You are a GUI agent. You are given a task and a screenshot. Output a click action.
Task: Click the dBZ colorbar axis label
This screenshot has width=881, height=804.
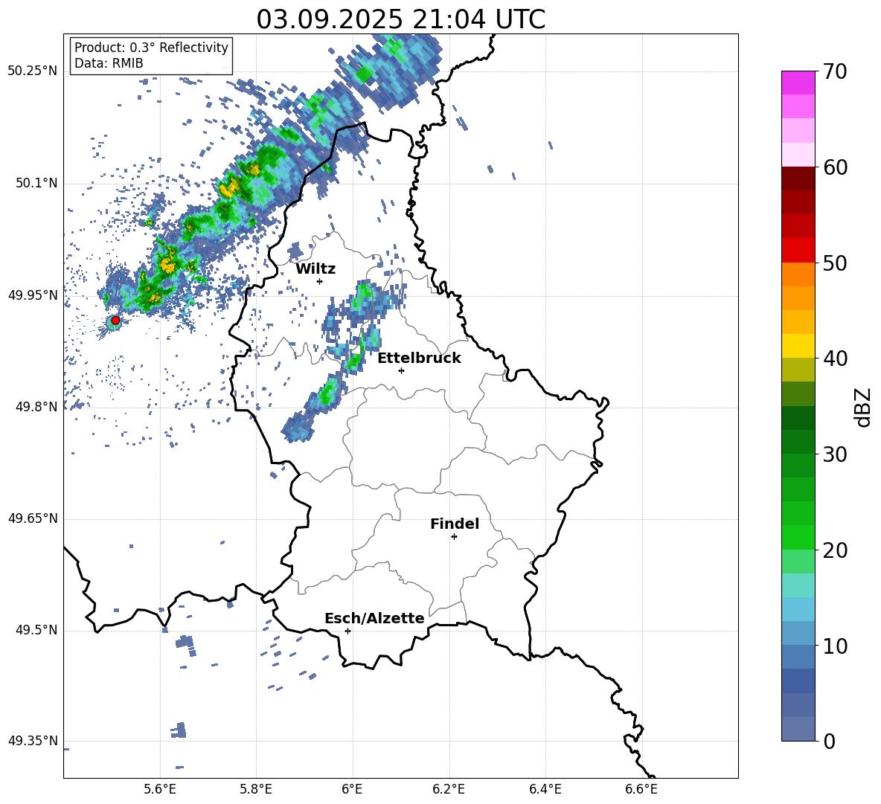[x=864, y=407]
